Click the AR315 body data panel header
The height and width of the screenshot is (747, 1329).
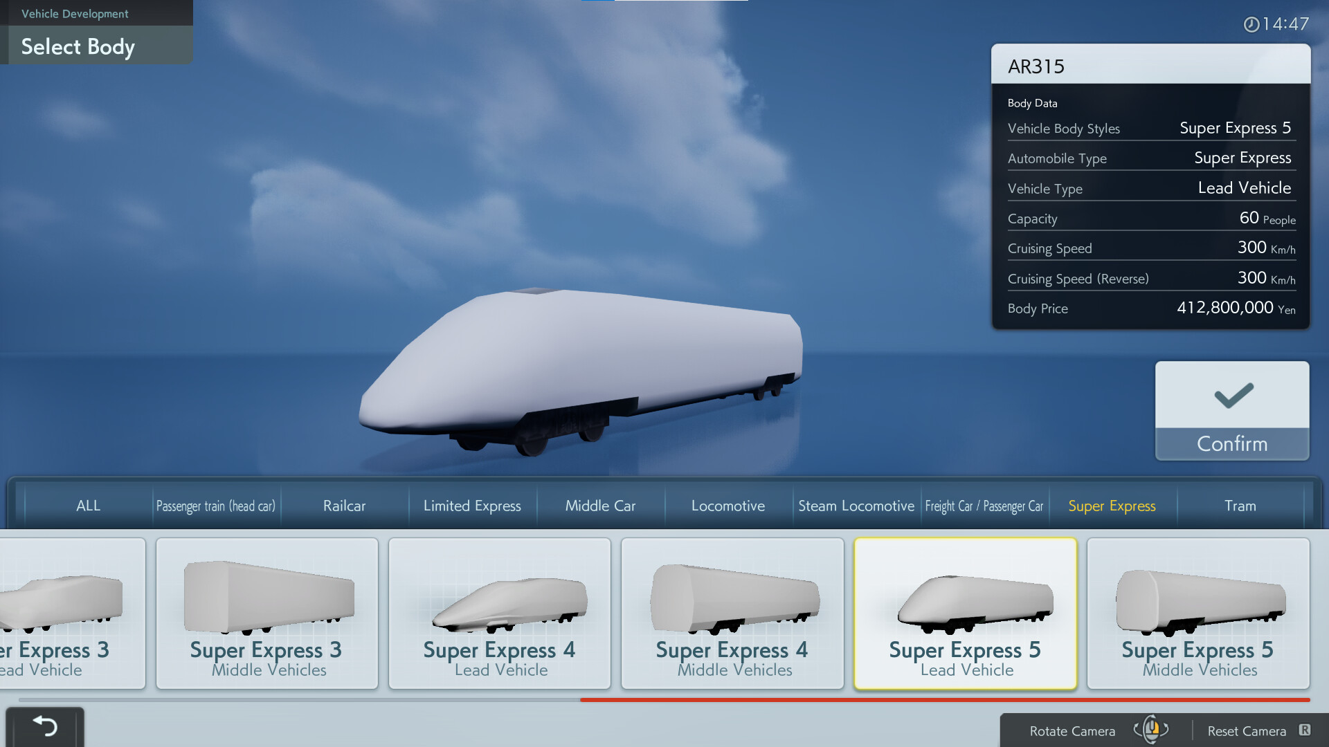(1150, 66)
